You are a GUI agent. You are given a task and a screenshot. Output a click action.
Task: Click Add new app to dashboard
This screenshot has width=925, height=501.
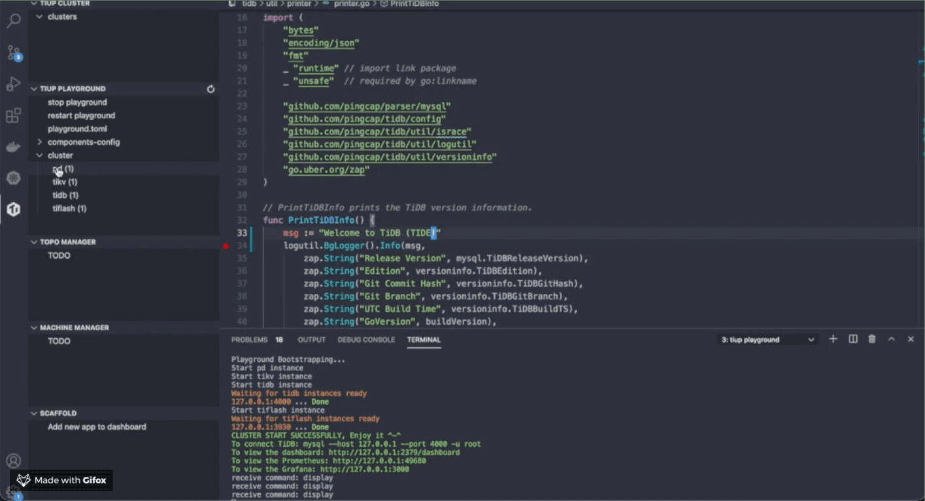pos(97,427)
